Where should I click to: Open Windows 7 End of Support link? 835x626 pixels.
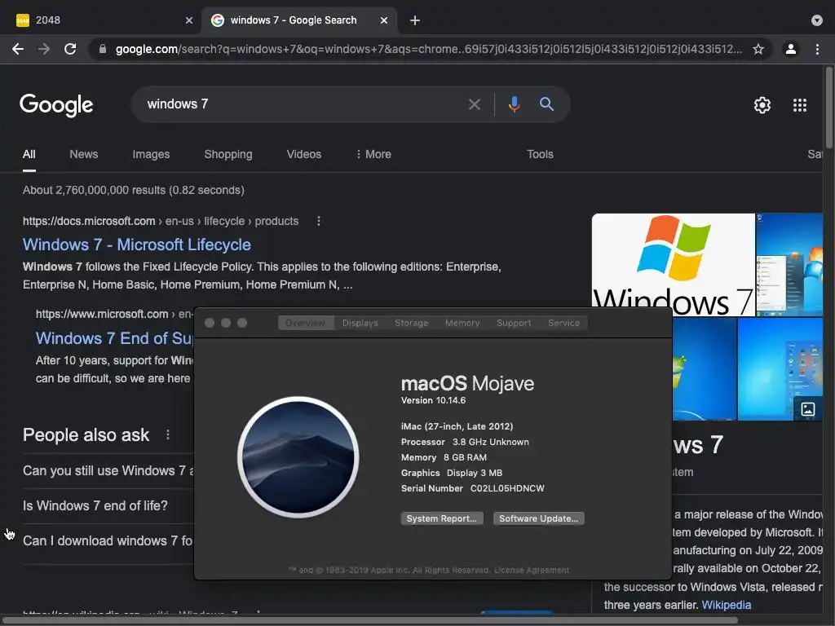tap(114, 338)
